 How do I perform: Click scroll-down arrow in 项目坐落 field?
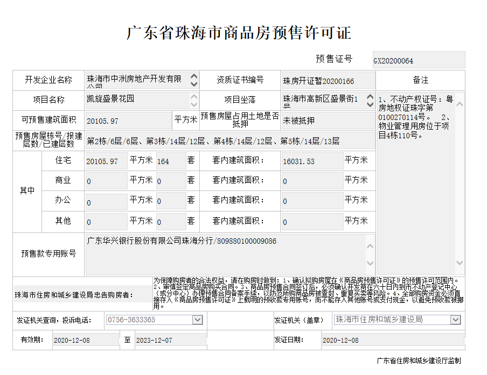[x=370, y=104]
